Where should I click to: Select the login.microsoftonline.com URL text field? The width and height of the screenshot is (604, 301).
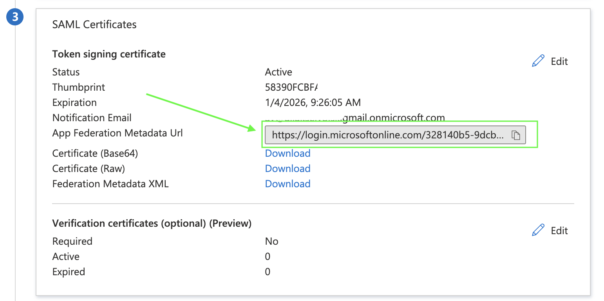(387, 135)
